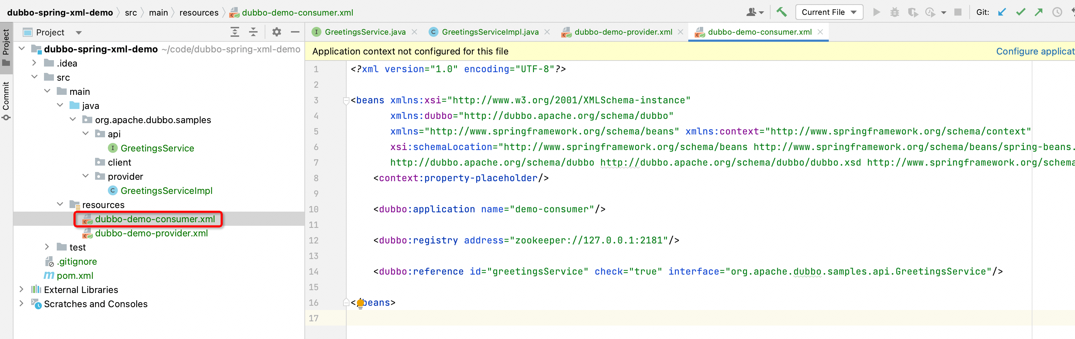Click the intention lightbulb on line 16
Viewport: 1075px width, 339px height.
tap(360, 303)
